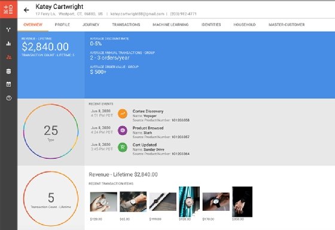Click the $ 500+ average order value
This screenshot has height=230, width=335.
(98, 72)
